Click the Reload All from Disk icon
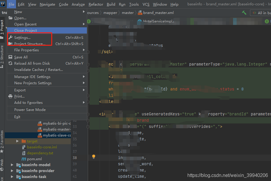Viewport: 271px width, 181px height. pos(10,63)
